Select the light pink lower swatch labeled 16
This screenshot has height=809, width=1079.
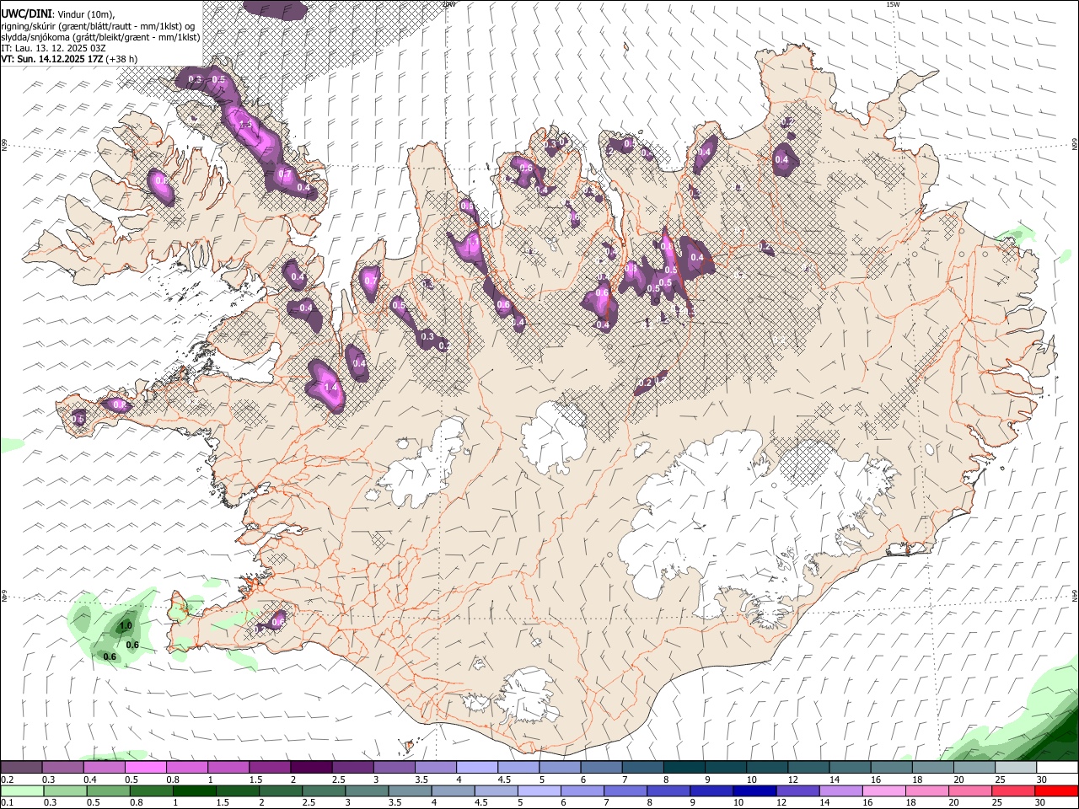pos(884,790)
